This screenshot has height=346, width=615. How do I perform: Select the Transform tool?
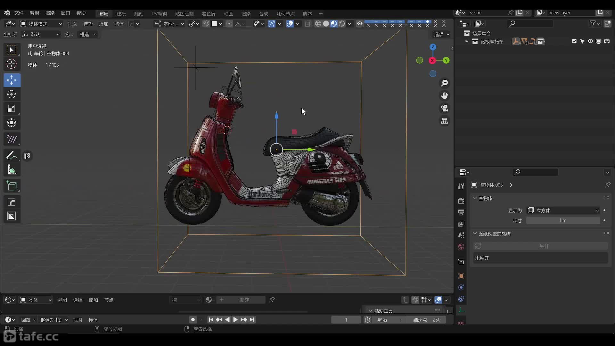(x=12, y=123)
